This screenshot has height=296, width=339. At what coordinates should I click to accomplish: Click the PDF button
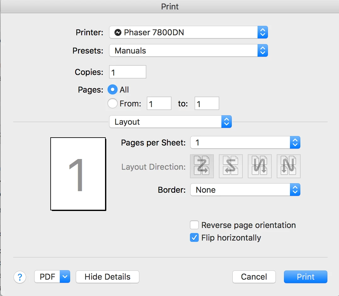pos(47,276)
